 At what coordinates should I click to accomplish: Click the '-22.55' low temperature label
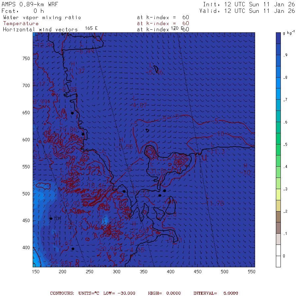point(57,264)
